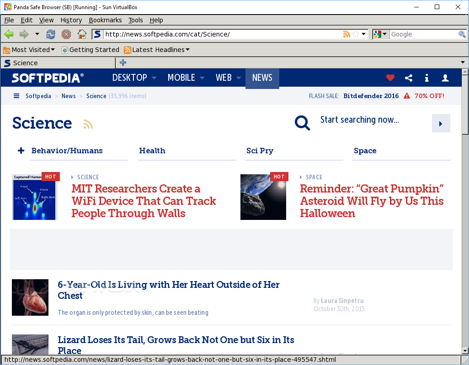Open the Getting Started bookmark

tap(91, 50)
